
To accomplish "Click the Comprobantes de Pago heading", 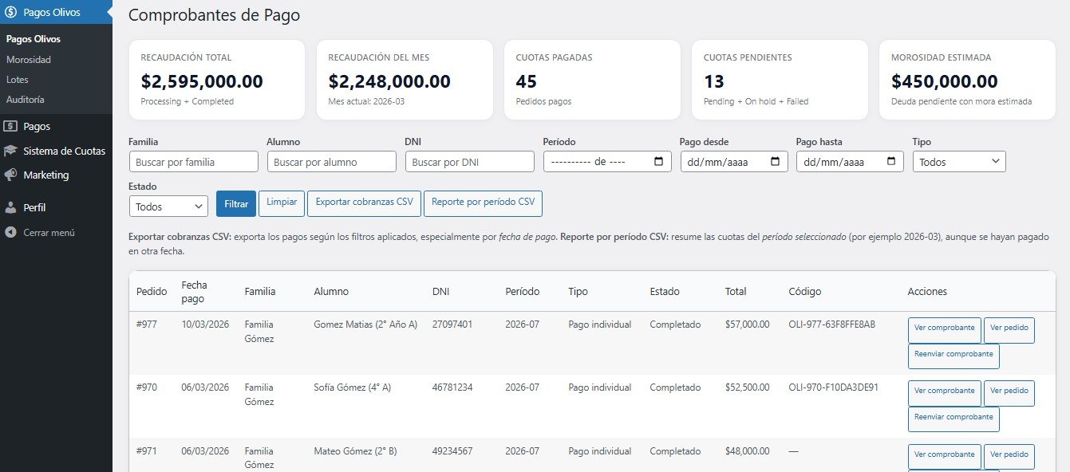I will coord(215,15).
